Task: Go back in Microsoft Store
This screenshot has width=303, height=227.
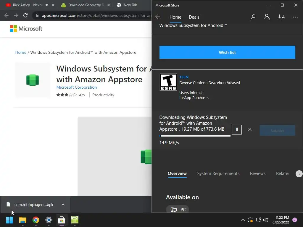Action: (x=158, y=17)
